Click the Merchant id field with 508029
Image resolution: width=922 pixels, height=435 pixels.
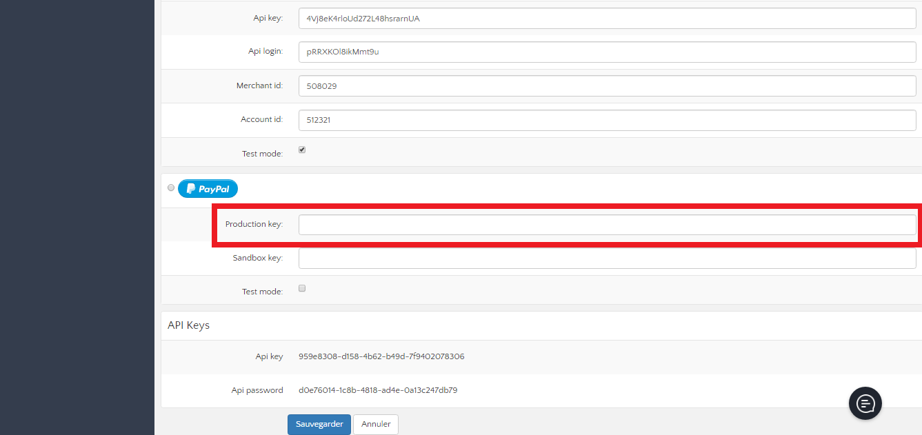tap(607, 86)
